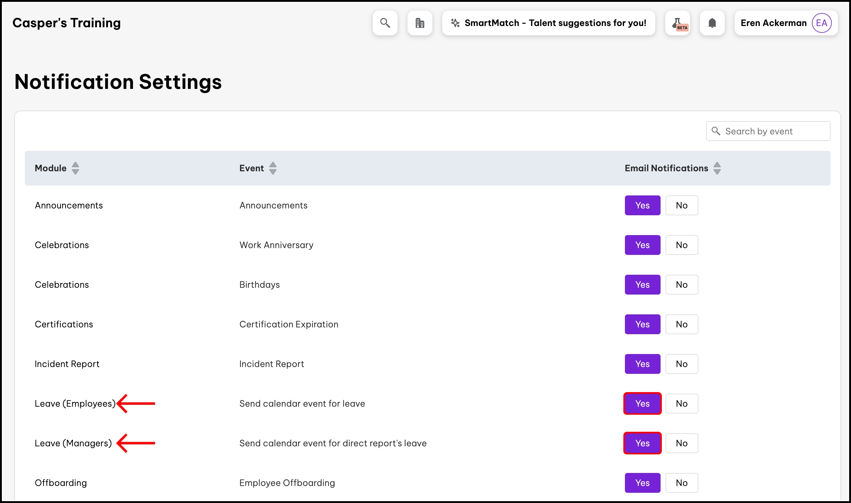Open the company building icon
This screenshot has height=503, width=851.
[x=420, y=23]
